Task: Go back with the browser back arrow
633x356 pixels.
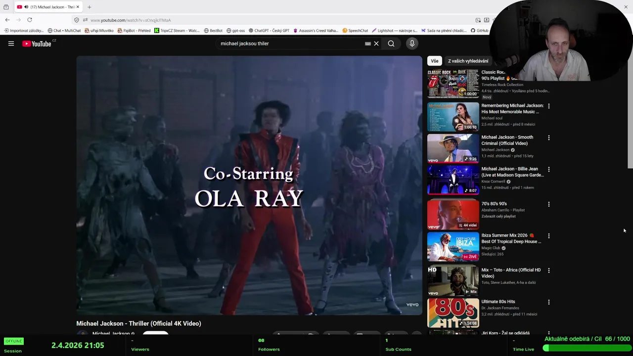Action: (x=7, y=20)
